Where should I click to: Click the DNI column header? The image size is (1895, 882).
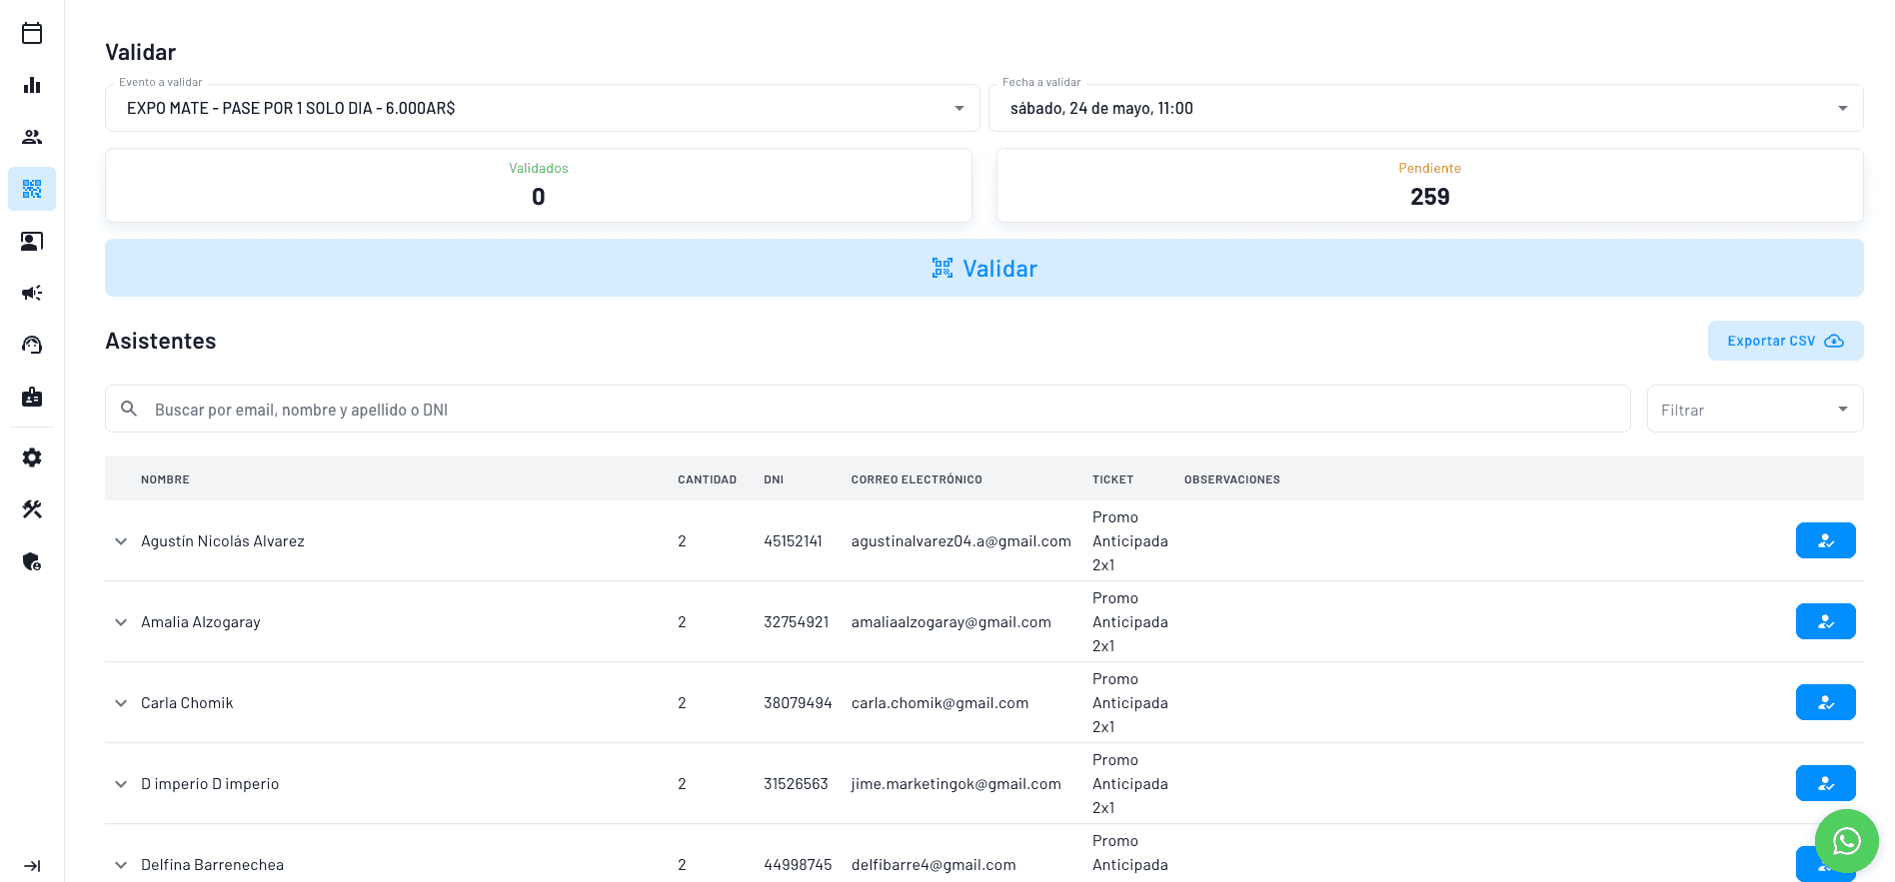[774, 479]
